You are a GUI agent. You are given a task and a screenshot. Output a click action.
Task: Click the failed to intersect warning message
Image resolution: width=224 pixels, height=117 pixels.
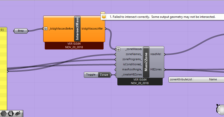pyautogui.click(x=162, y=17)
